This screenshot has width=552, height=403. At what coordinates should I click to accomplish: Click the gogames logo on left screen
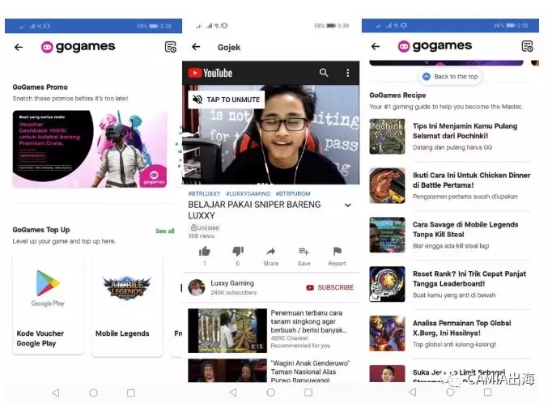pos(79,46)
